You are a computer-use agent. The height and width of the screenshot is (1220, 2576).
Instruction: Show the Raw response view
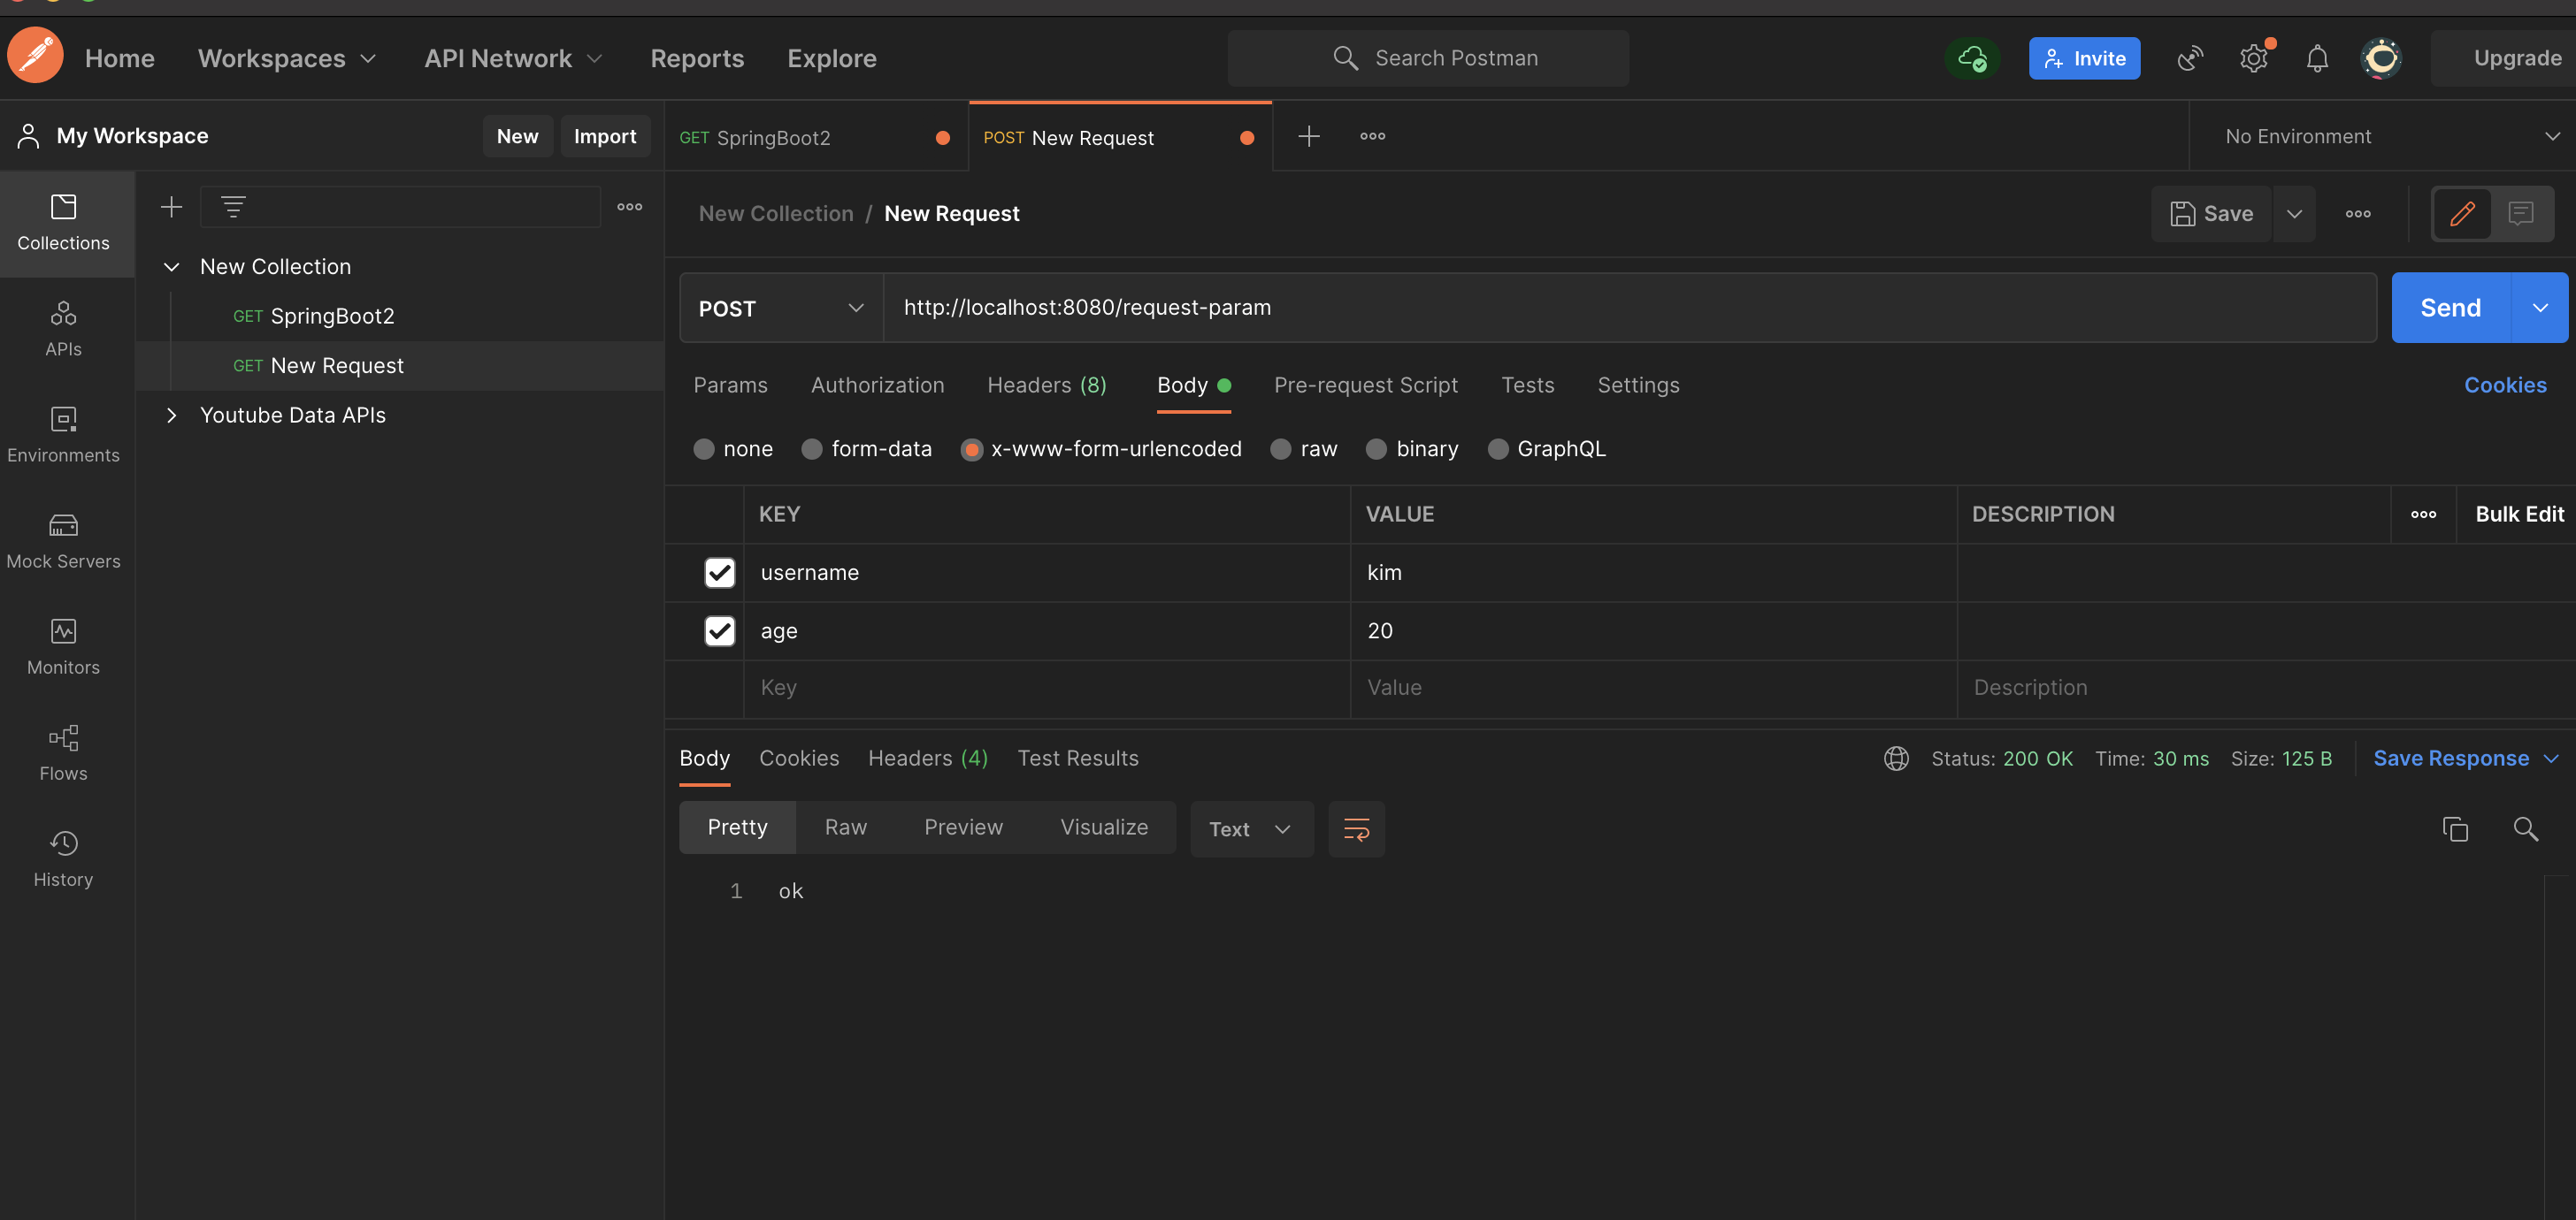click(845, 827)
